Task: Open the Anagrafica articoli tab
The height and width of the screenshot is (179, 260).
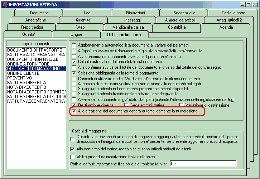Action: click(x=180, y=20)
